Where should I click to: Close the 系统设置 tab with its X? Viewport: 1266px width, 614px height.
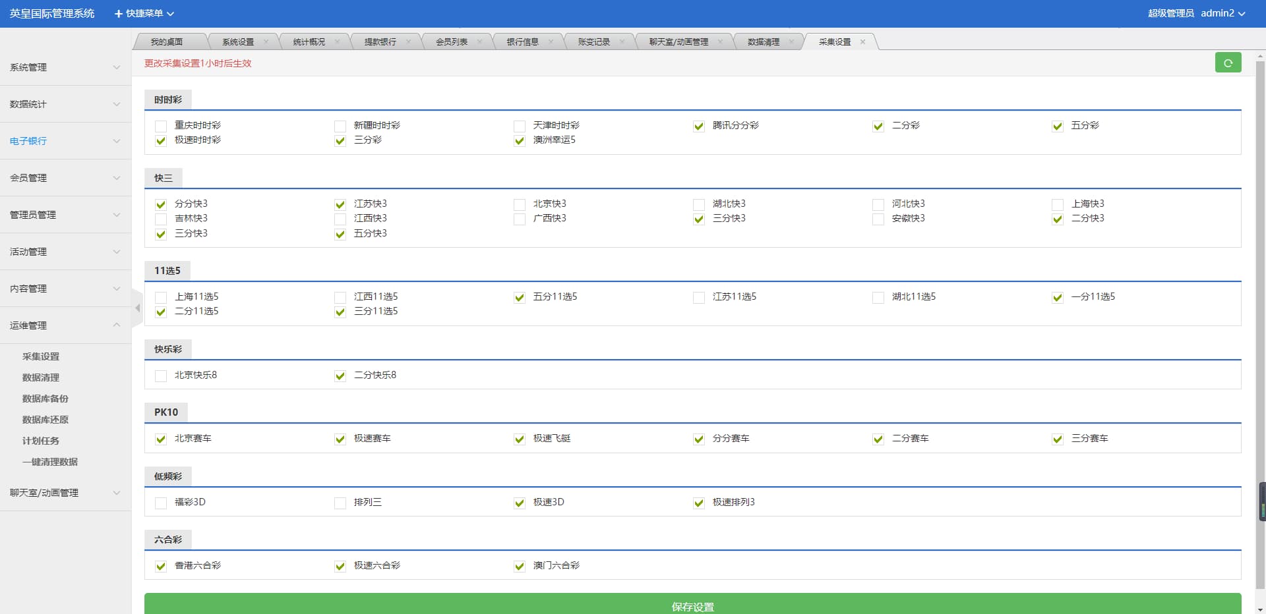[x=266, y=42]
